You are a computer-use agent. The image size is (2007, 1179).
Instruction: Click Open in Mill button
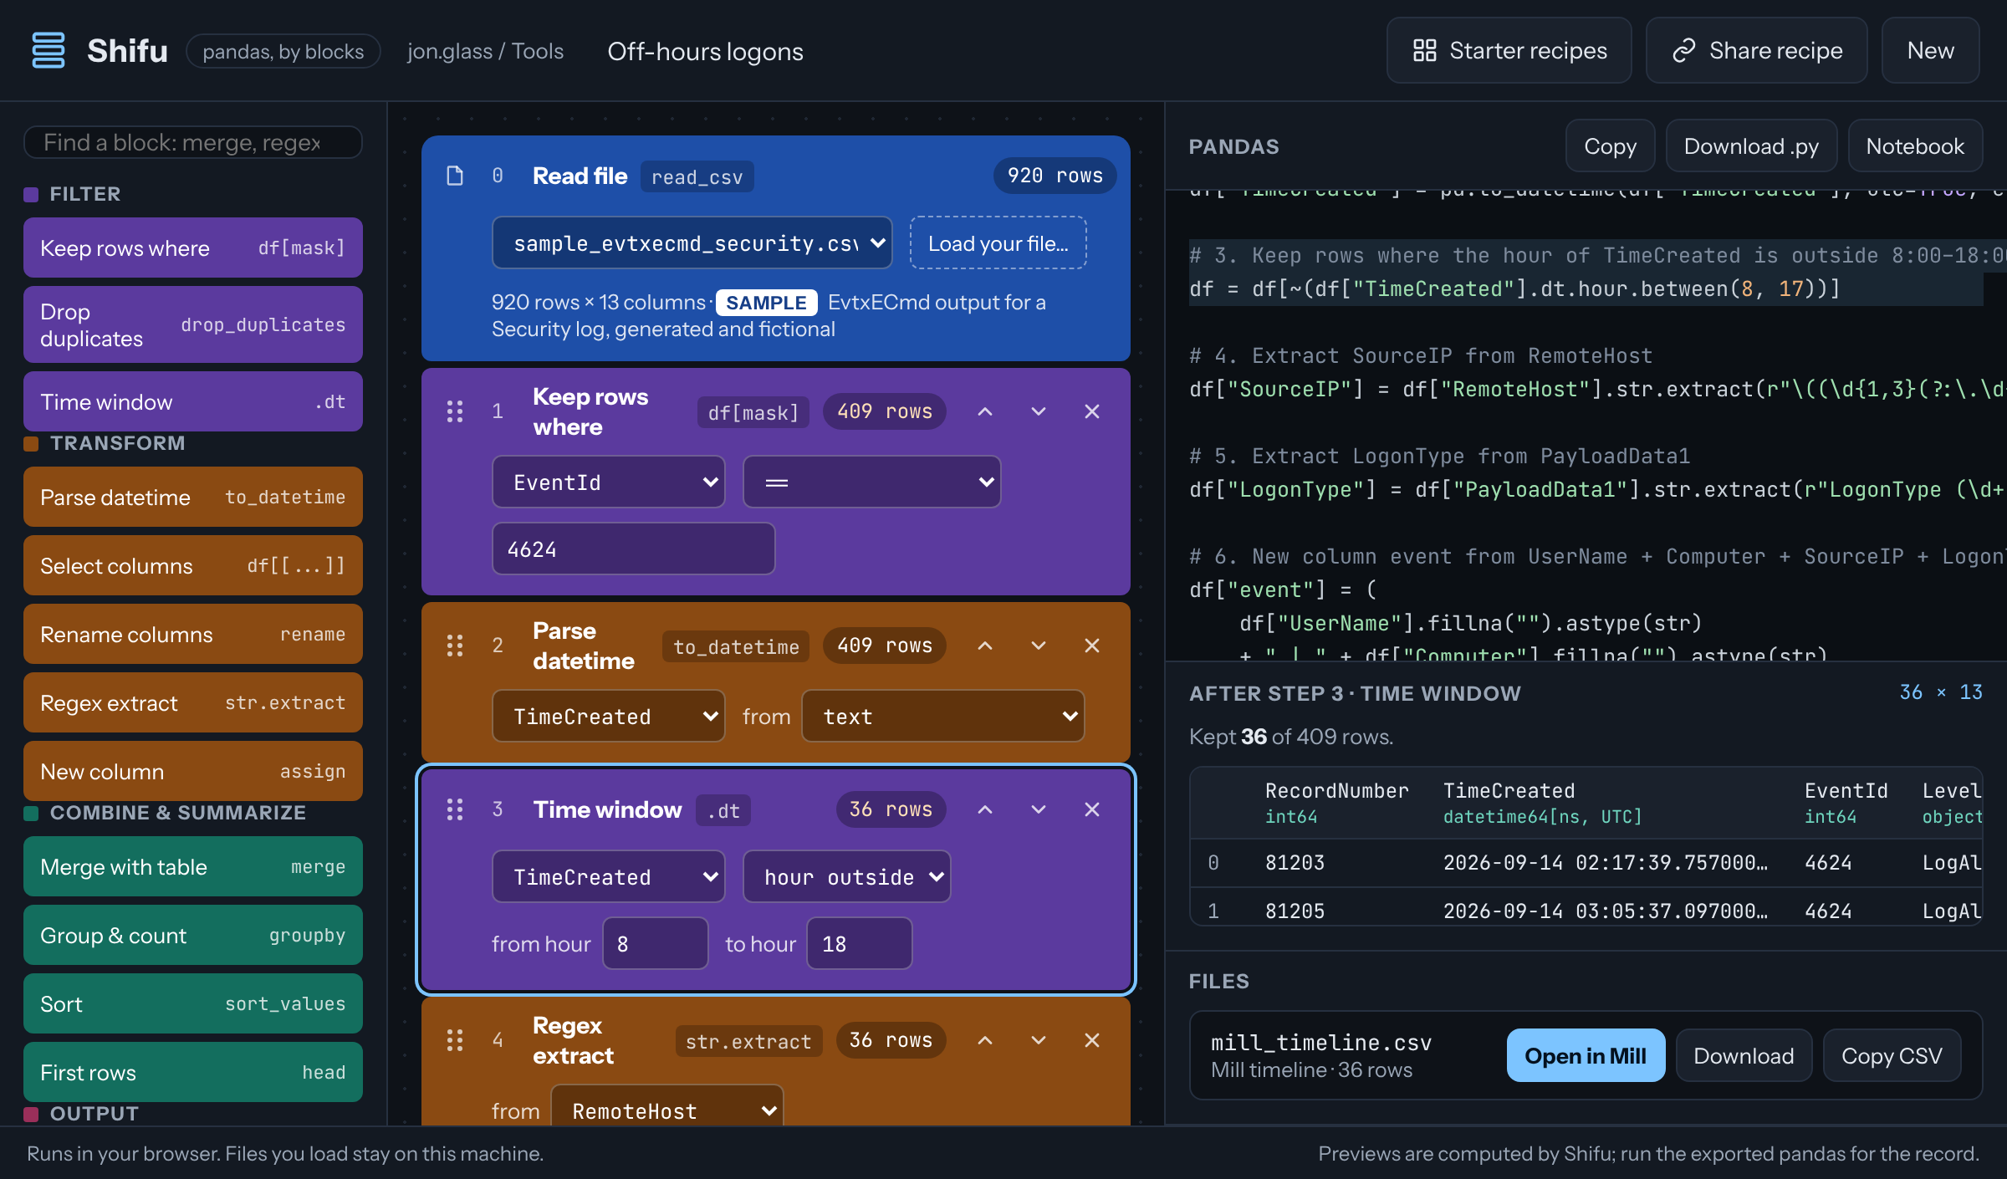(x=1586, y=1056)
